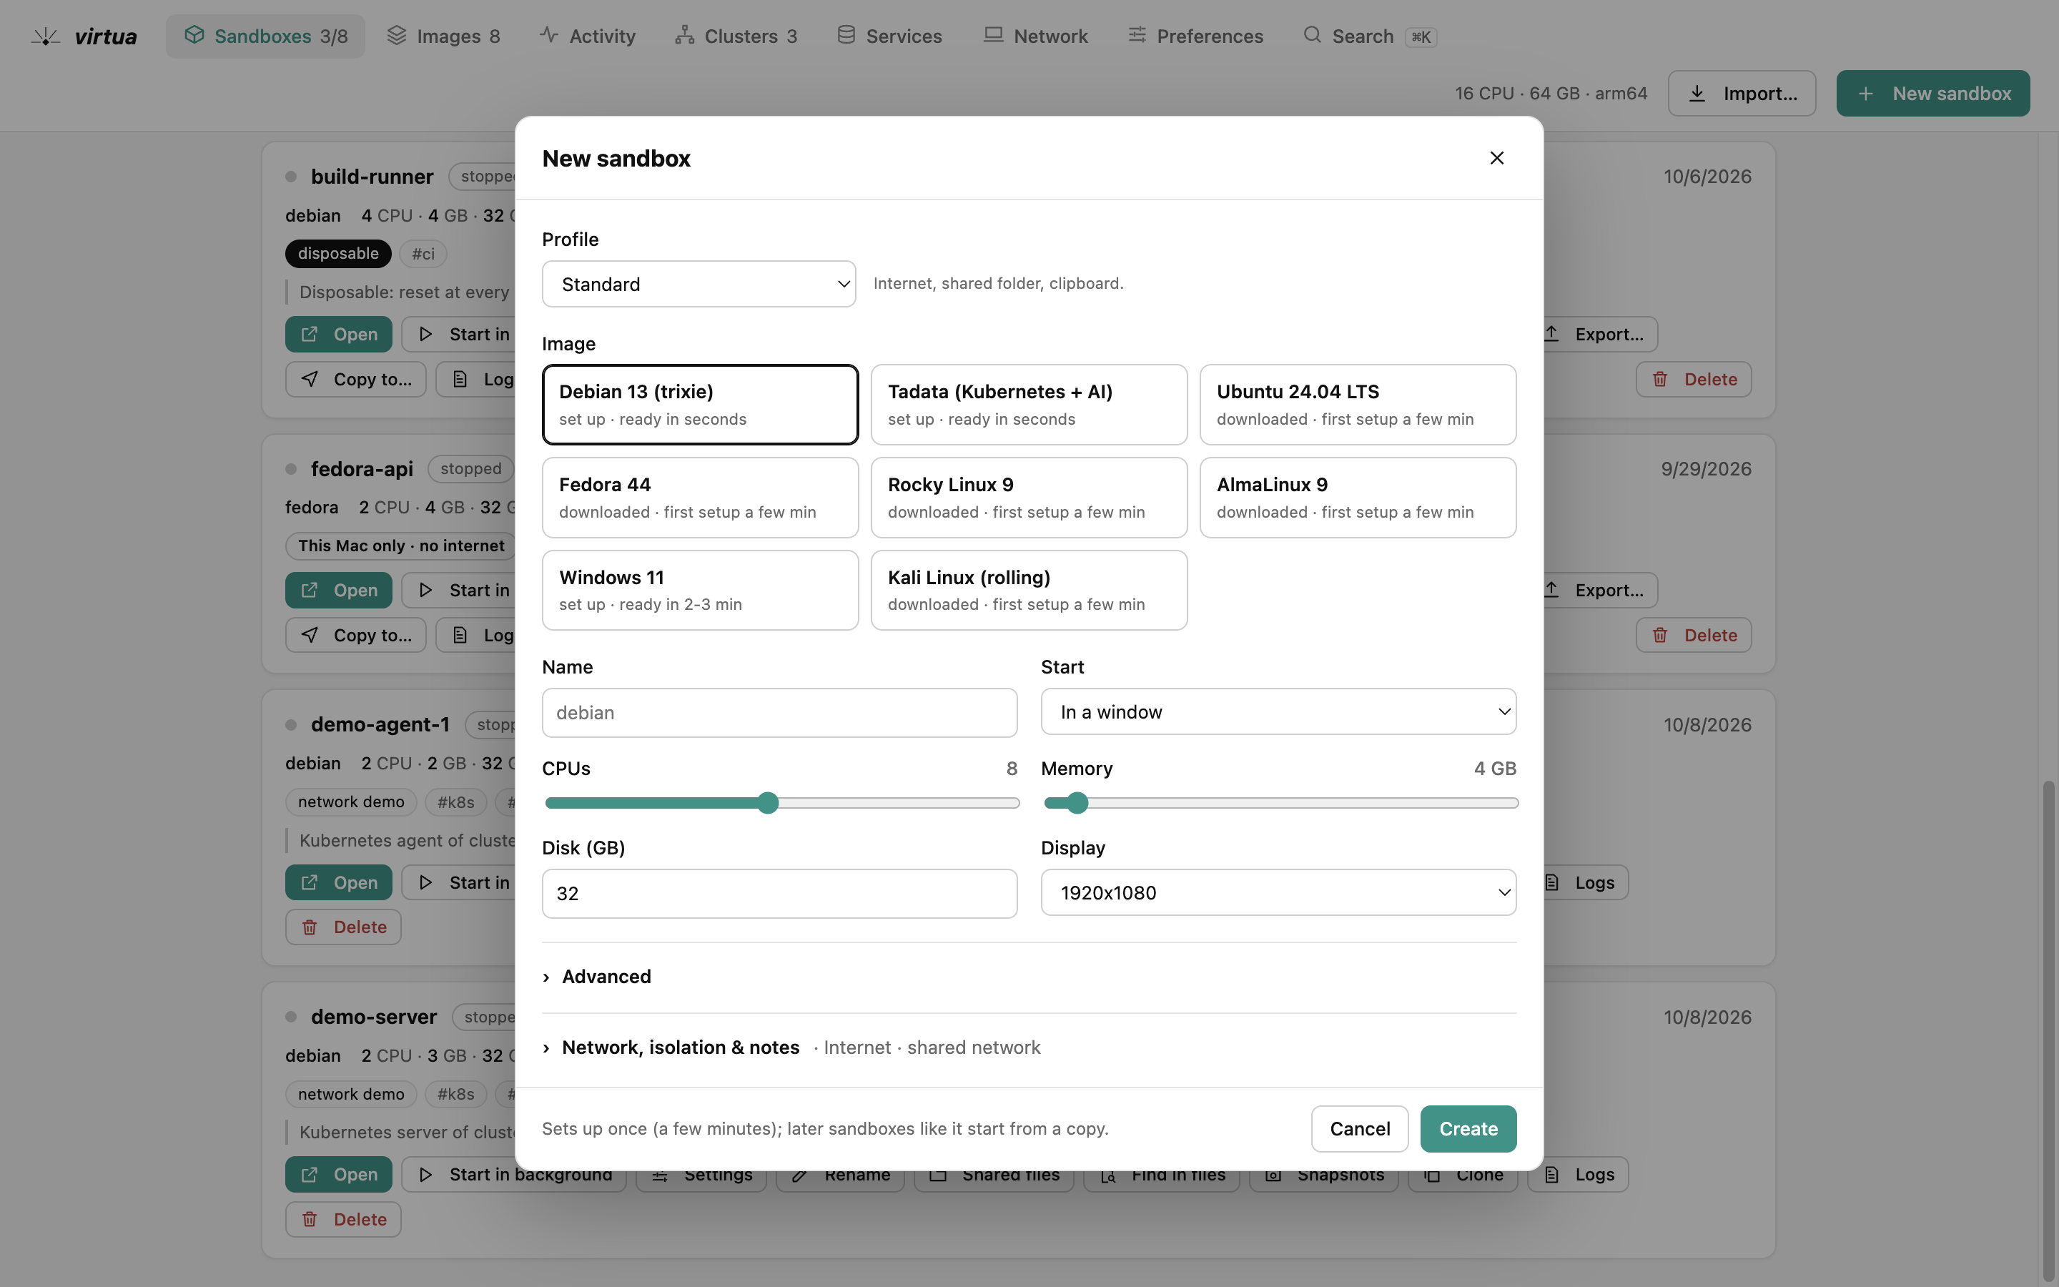Screen dimensions: 2059x1287
Task: Choose the AlmaLinux 9 image
Action: tap(1357, 497)
